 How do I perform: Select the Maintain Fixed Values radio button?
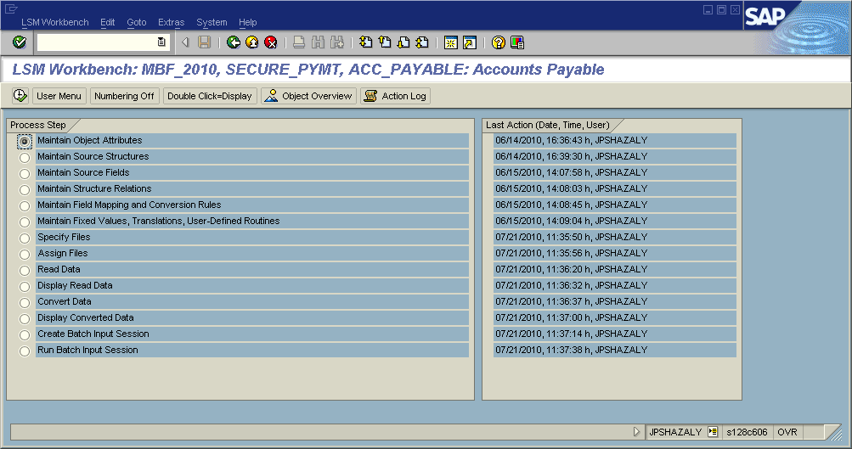tap(25, 222)
